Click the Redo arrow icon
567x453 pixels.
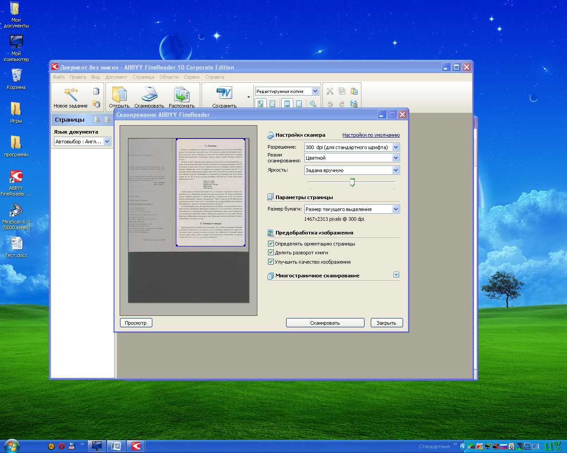tap(342, 104)
